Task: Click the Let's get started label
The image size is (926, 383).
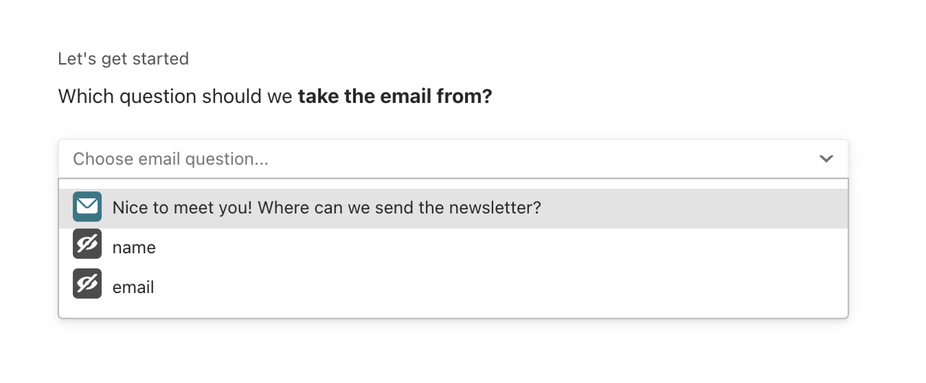Action: pyautogui.click(x=123, y=59)
